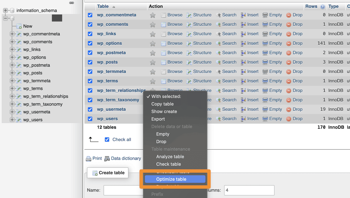This screenshot has height=198, width=350.
Task: Expand wp_postmeta node in sidebar
Action: [x=12, y=65]
